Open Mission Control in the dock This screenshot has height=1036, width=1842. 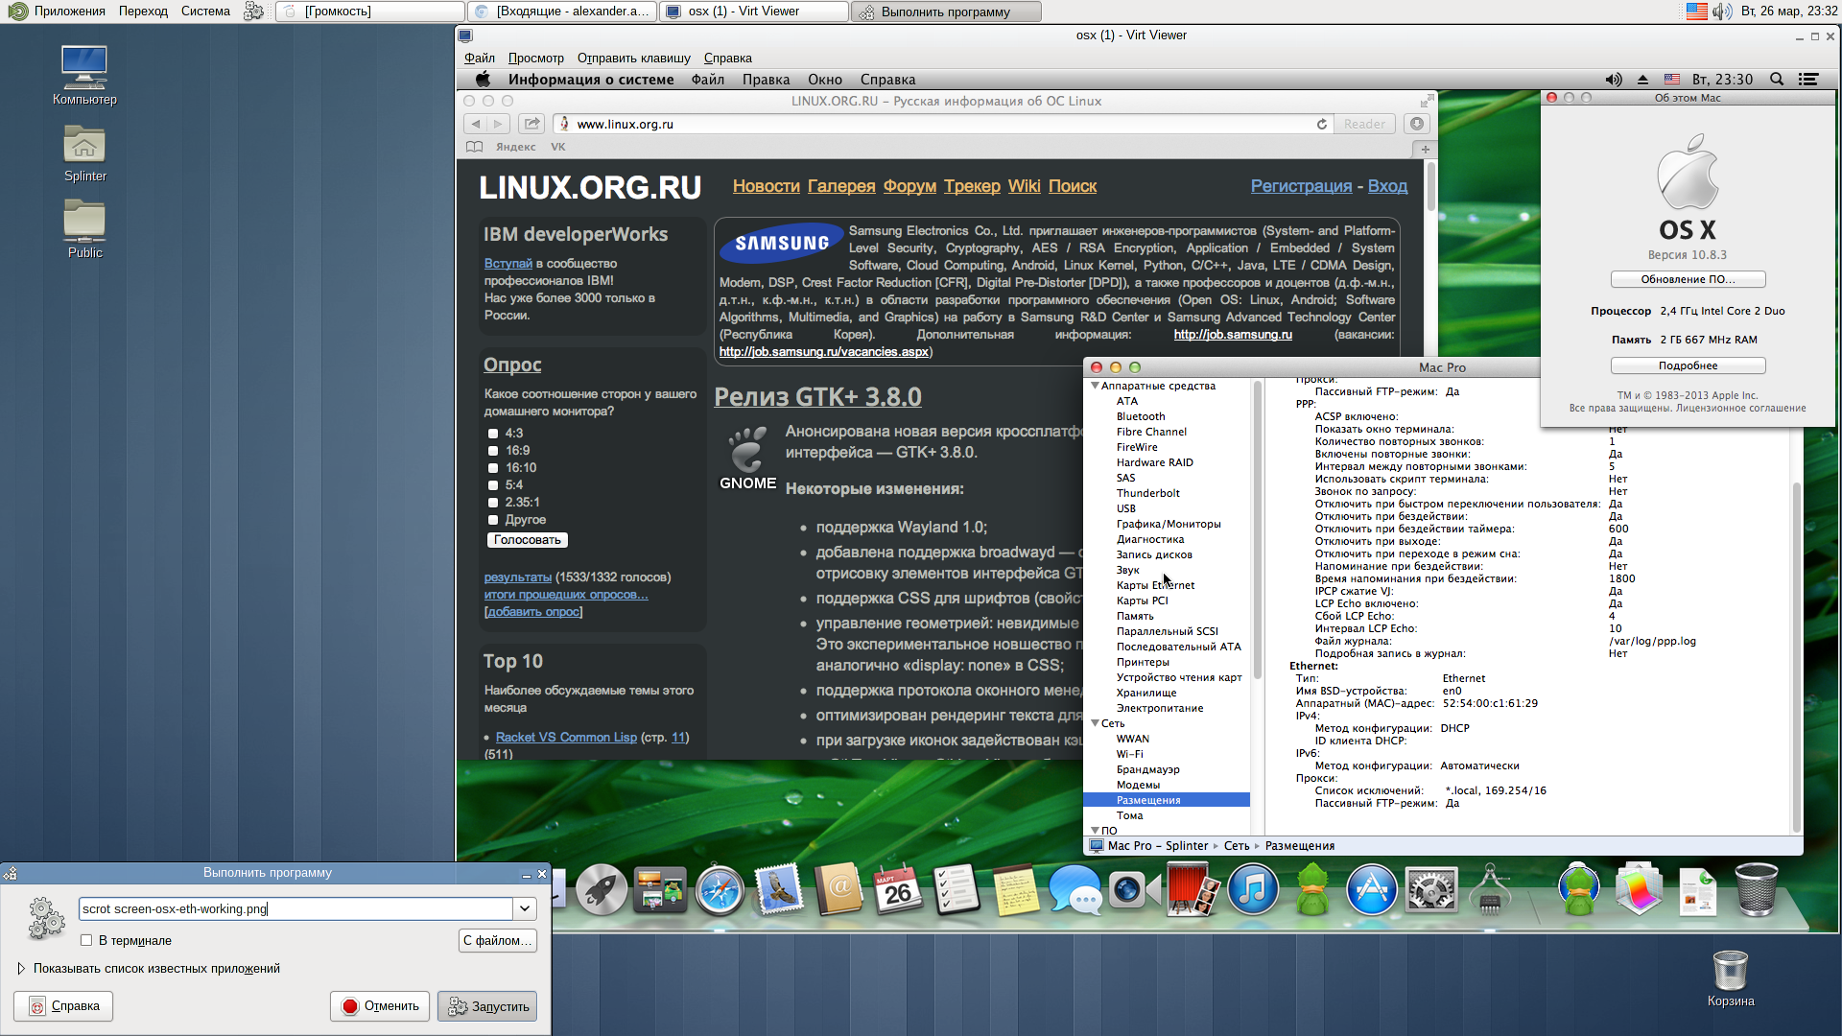[x=660, y=890]
